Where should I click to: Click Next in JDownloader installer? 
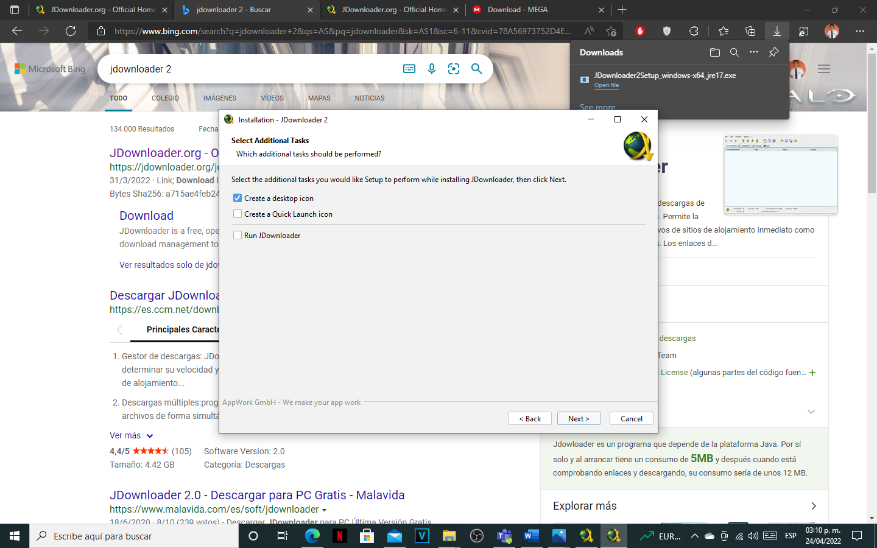point(579,419)
